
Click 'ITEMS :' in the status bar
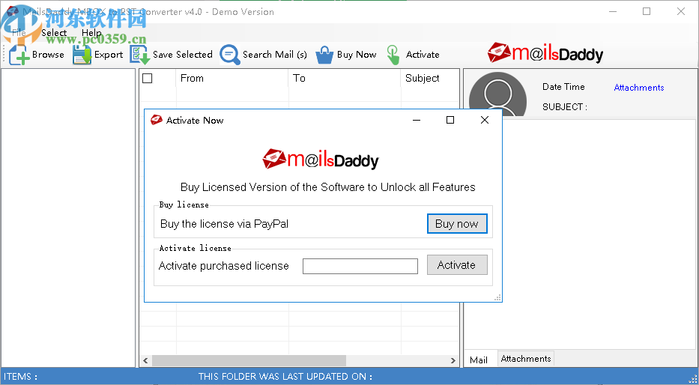(20, 377)
